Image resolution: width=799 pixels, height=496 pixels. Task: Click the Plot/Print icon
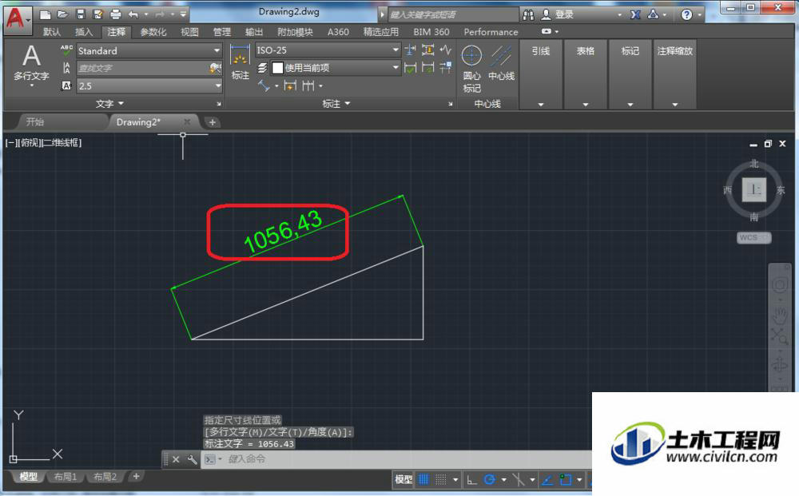pos(116,14)
